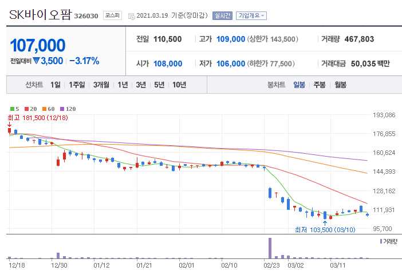This screenshot has width=402, height=271.
Task: Show the 10년 line chart
Action: point(179,85)
